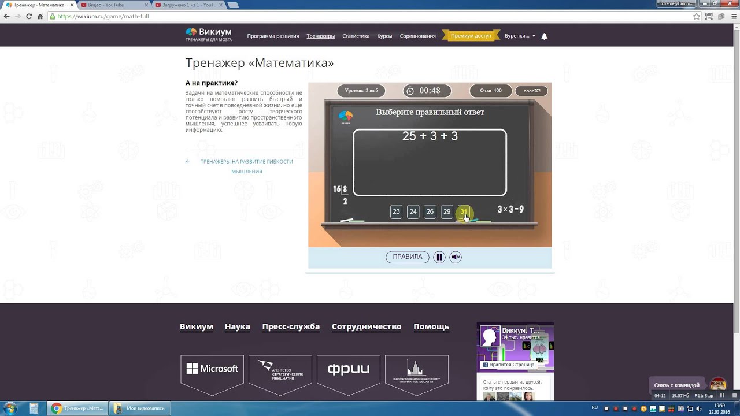Choose answer 26
Image resolution: width=740 pixels, height=416 pixels.
point(430,211)
